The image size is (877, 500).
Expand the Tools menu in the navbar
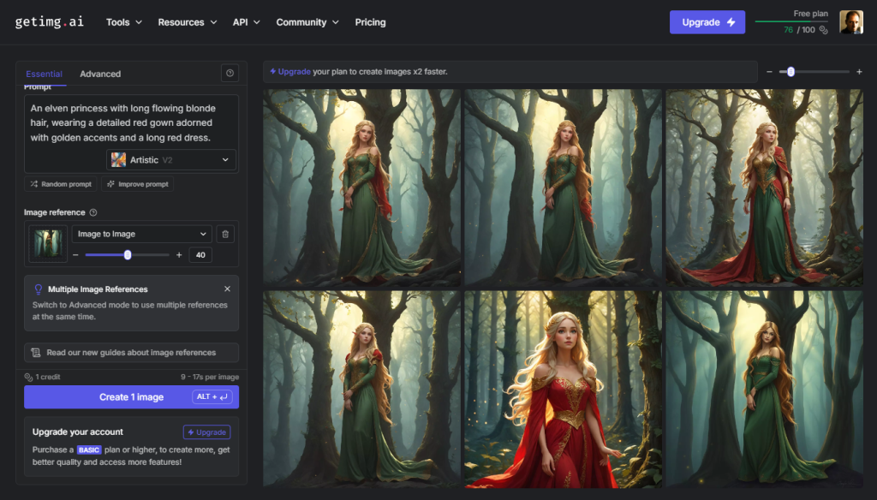[124, 22]
